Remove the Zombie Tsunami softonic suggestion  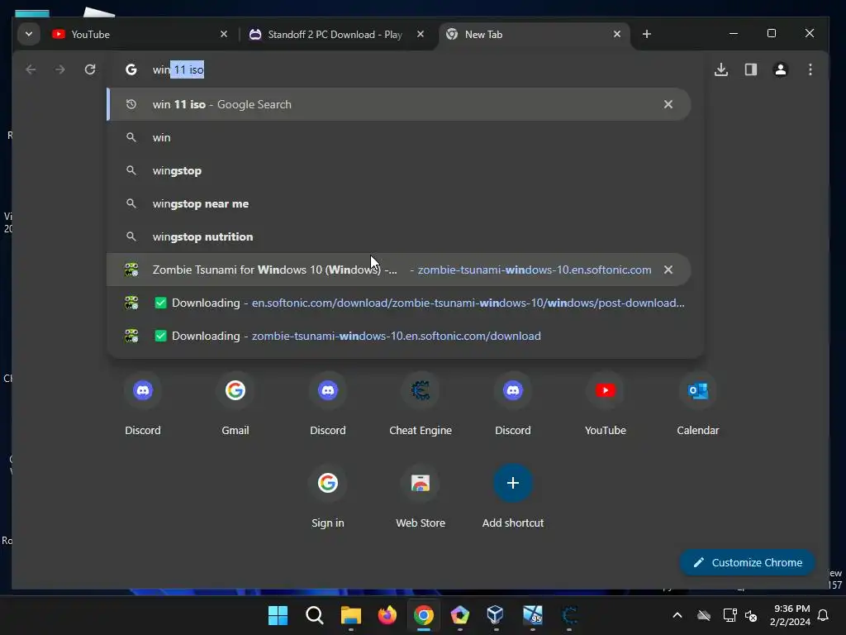click(x=668, y=270)
